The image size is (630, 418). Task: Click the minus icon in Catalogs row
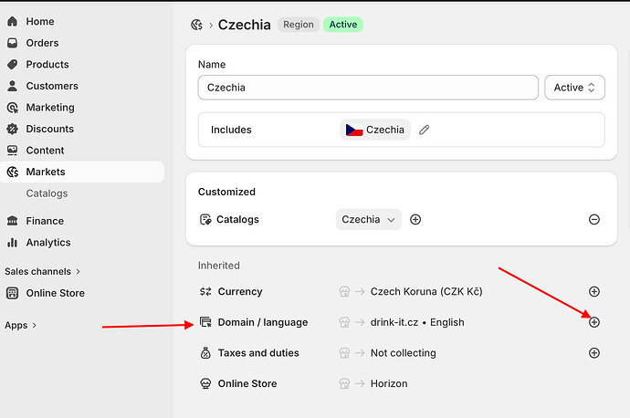[x=594, y=219]
